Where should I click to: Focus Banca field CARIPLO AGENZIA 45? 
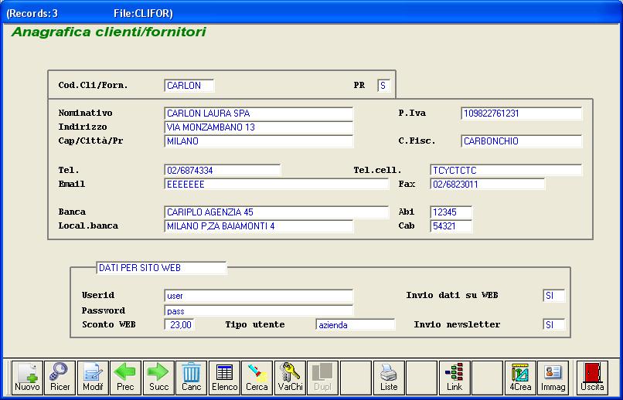click(x=276, y=212)
